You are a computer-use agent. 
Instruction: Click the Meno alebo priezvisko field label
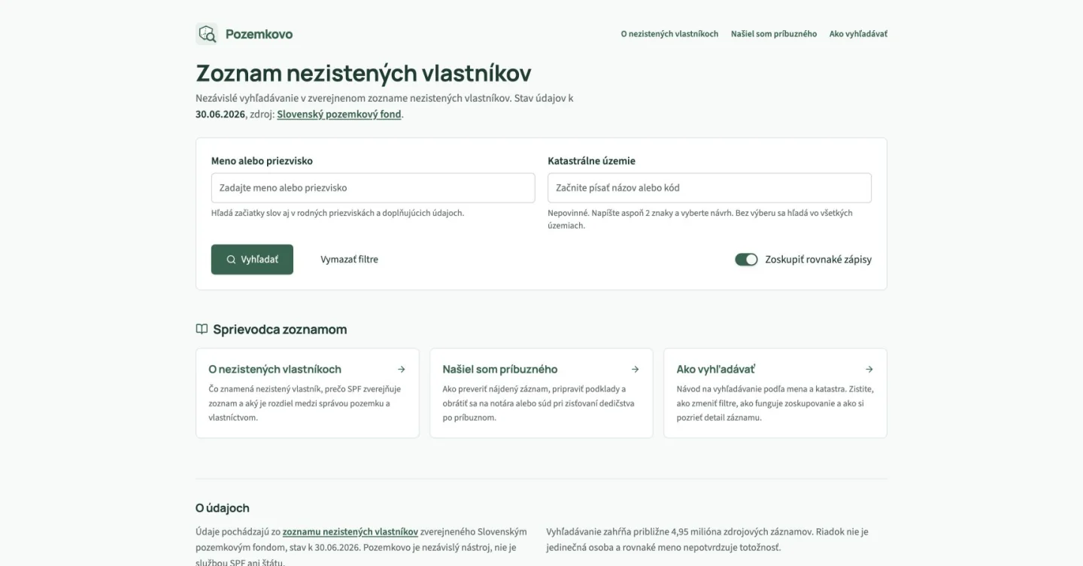pyautogui.click(x=262, y=161)
